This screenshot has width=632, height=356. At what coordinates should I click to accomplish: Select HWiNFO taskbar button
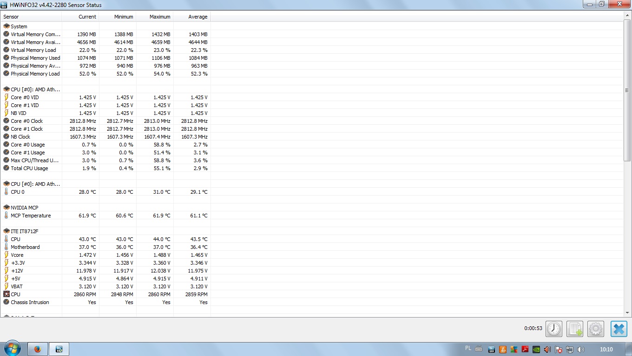pyautogui.click(x=59, y=349)
